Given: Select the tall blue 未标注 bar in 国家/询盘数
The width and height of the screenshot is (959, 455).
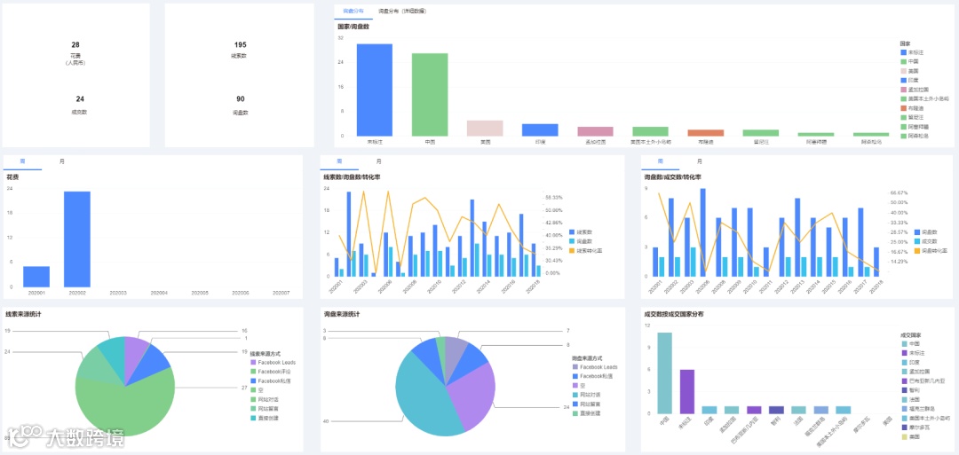Looking at the screenshot, I should [x=375, y=90].
